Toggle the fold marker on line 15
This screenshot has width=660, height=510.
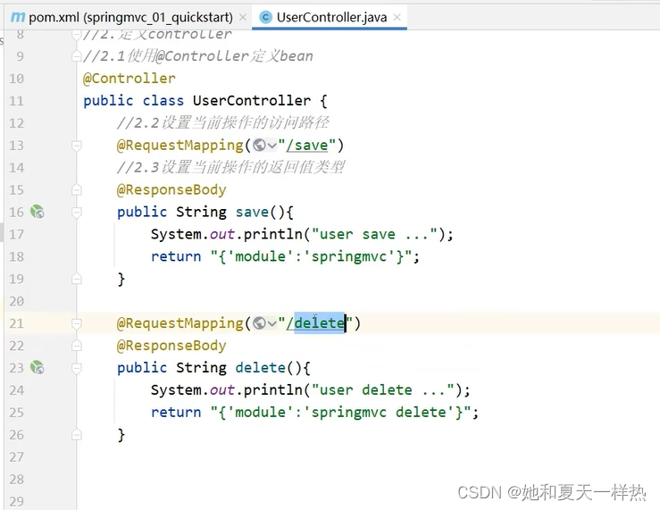point(77,189)
